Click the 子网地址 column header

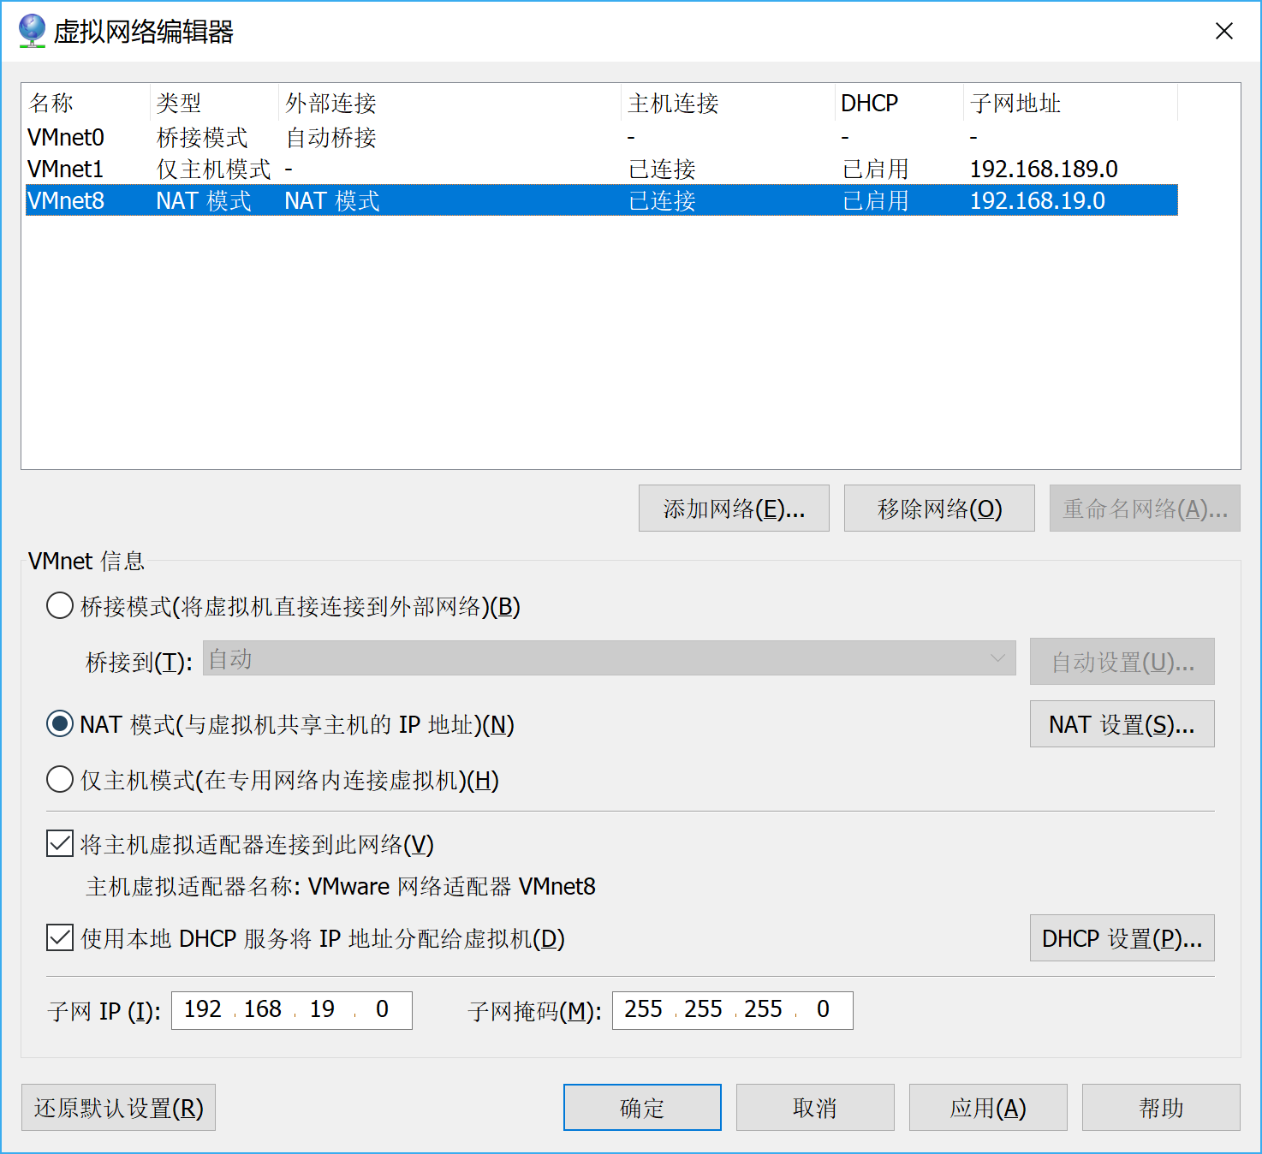(x=1070, y=103)
